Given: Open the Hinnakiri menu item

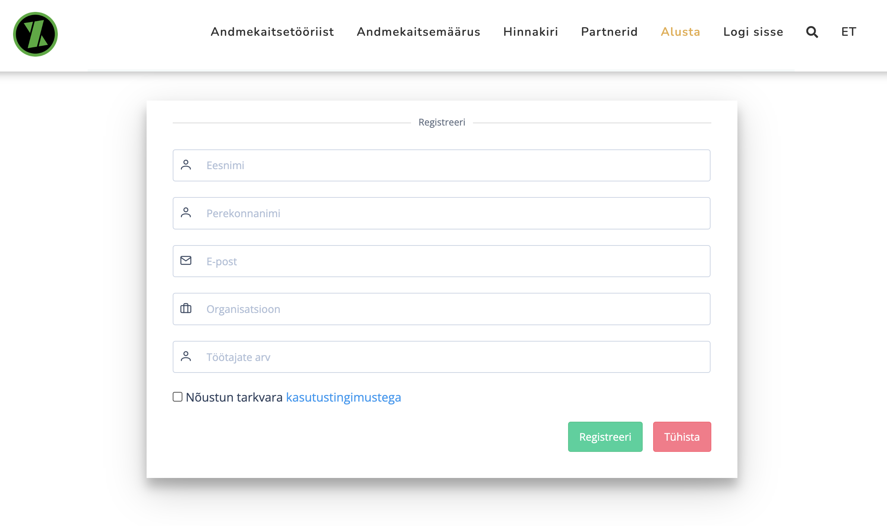Looking at the screenshot, I should tap(530, 32).
